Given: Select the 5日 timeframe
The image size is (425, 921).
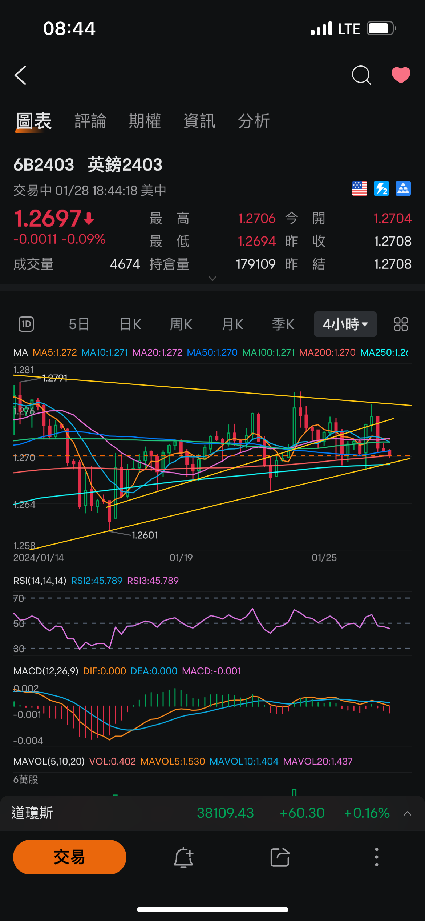Looking at the screenshot, I should point(79,324).
